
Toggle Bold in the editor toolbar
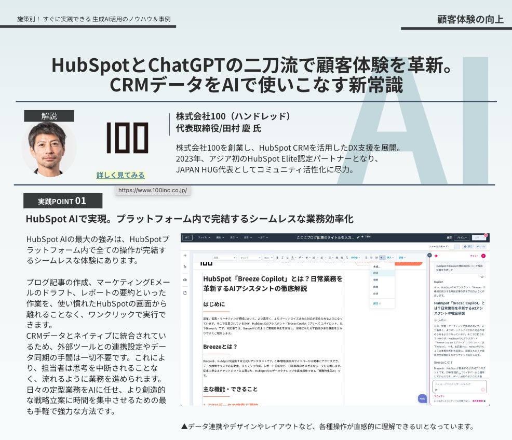point(277,258)
